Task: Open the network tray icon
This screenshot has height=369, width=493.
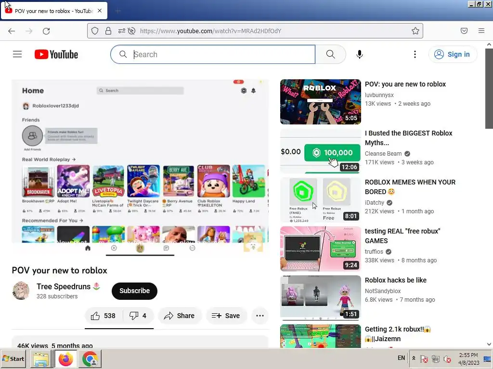Action: pyautogui.click(x=435, y=358)
